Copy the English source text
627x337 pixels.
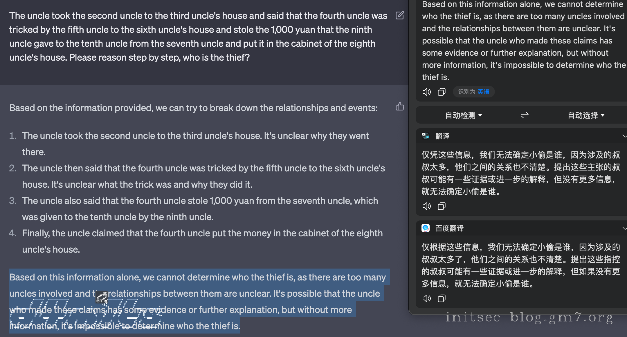pyautogui.click(x=442, y=92)
